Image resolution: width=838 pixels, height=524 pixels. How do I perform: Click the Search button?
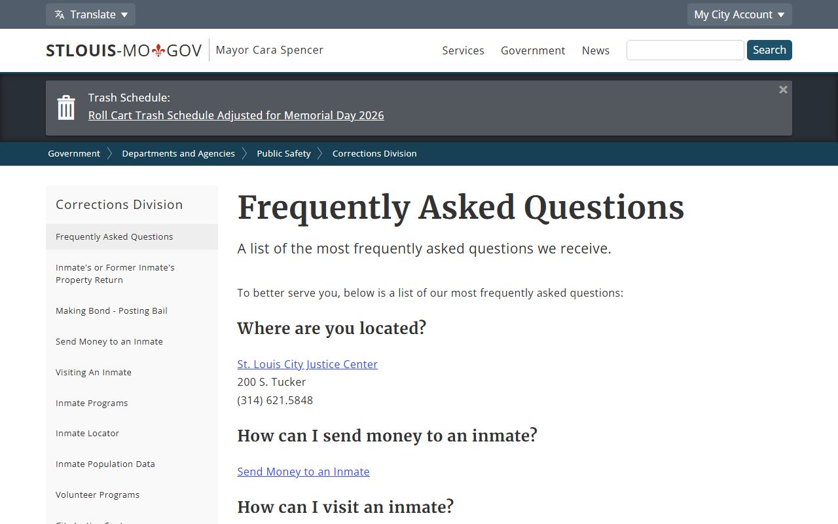769,50
